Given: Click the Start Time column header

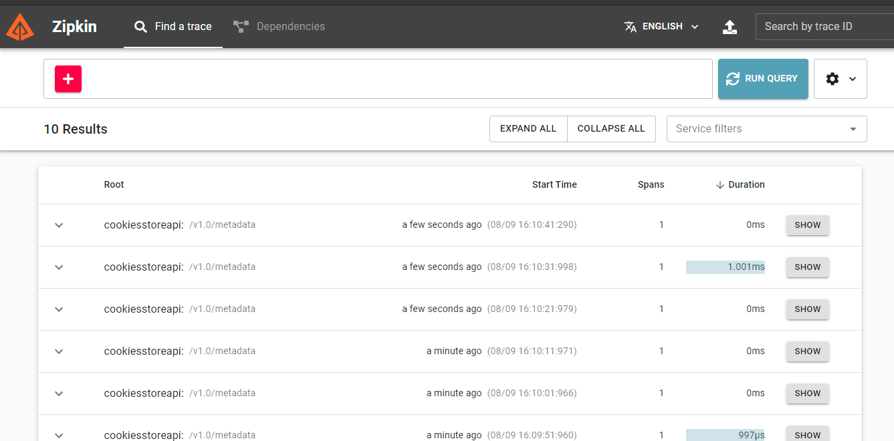Looking at the screenshot, I should pos(554,185).
